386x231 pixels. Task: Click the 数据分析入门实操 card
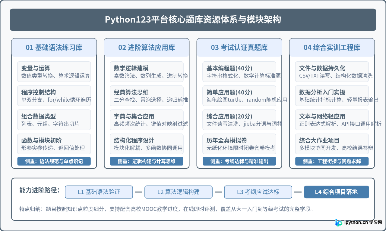coord(332,96)
